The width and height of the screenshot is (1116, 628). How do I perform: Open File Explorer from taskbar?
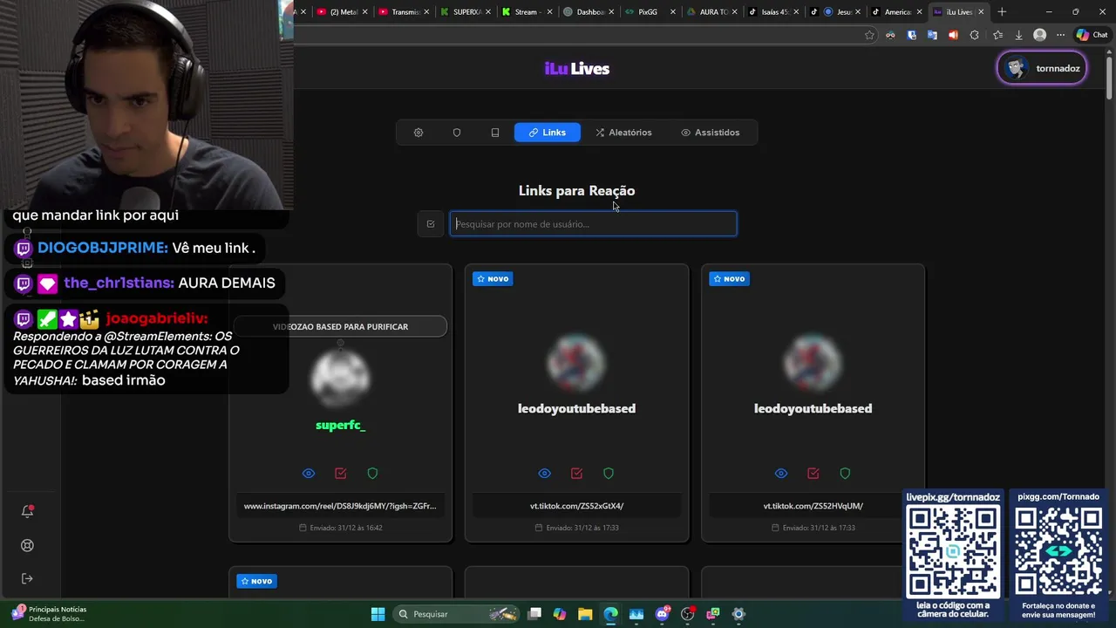click(585, 614)
